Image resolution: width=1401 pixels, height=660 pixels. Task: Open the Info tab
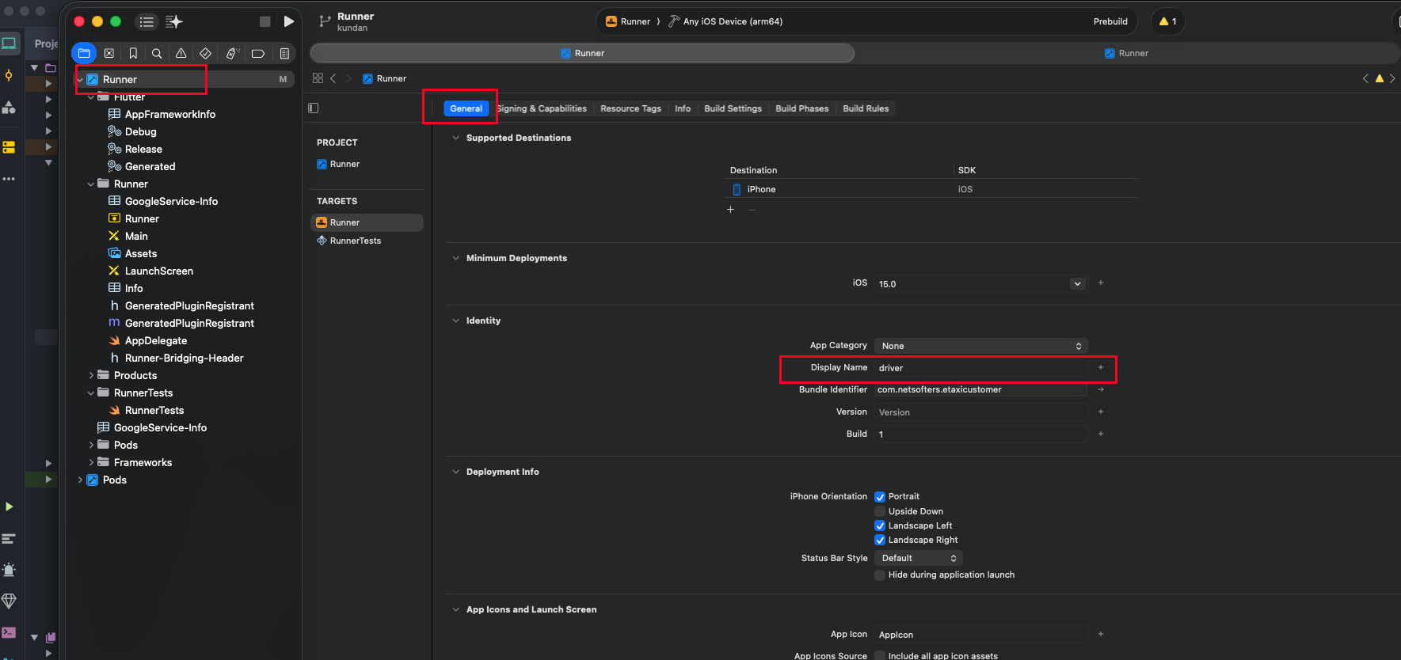(683, 108)
